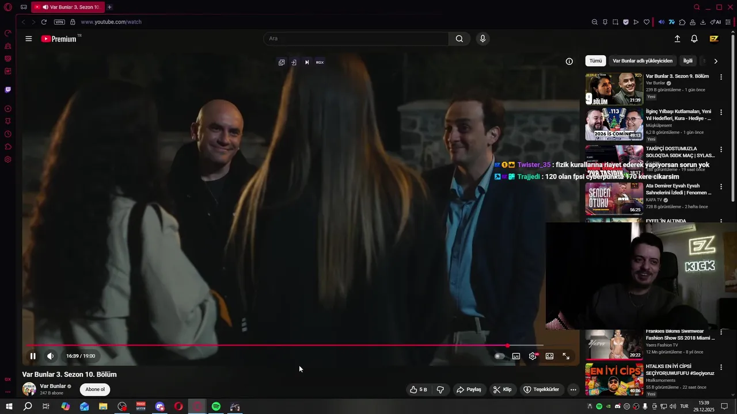Image resolution: width=737 pixels, height=414 pixels.
Task: Dislike the video
Action: [440, 389]
